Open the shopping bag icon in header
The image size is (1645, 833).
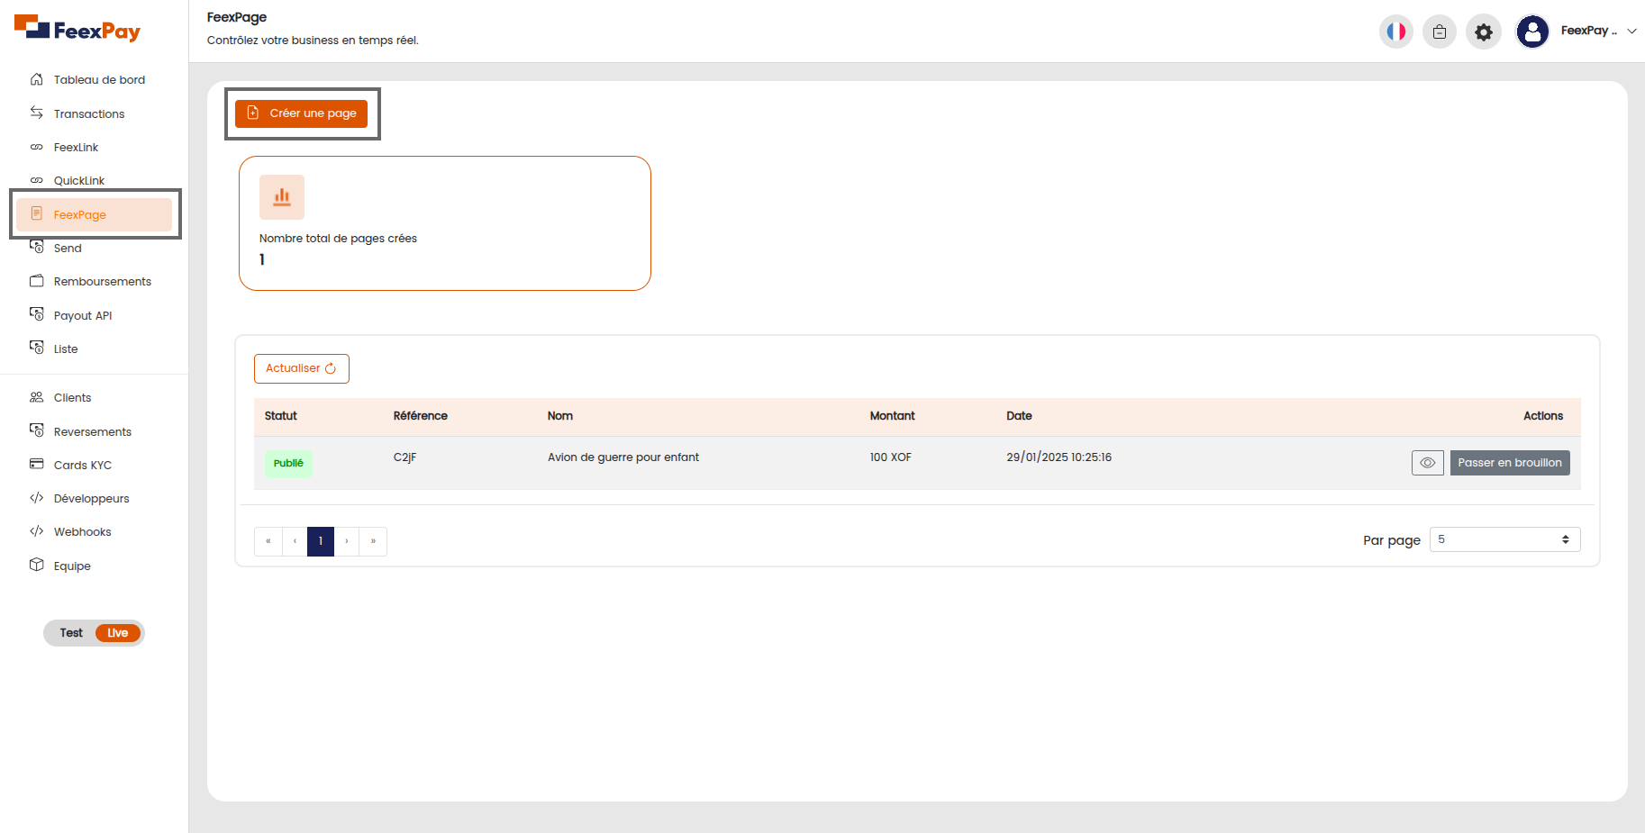(1440, 32)
